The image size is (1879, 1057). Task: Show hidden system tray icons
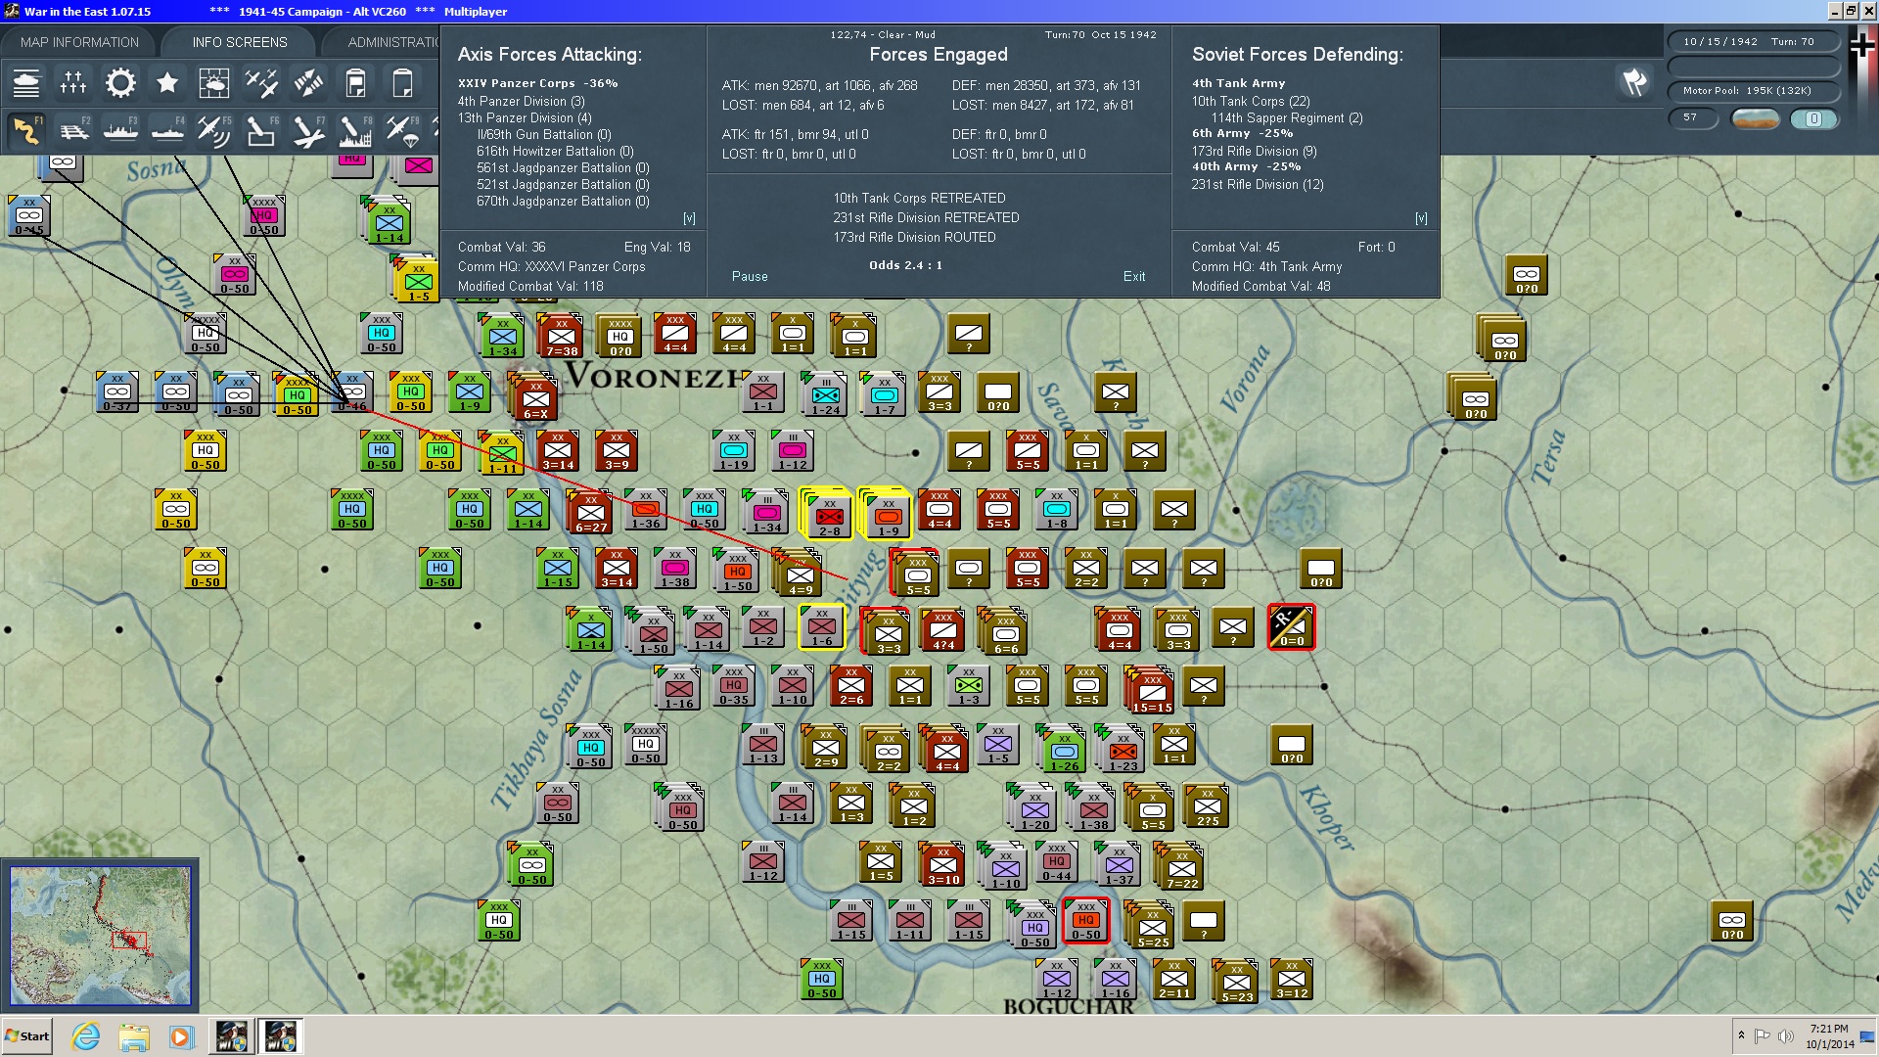(x=1741, y=1035)
